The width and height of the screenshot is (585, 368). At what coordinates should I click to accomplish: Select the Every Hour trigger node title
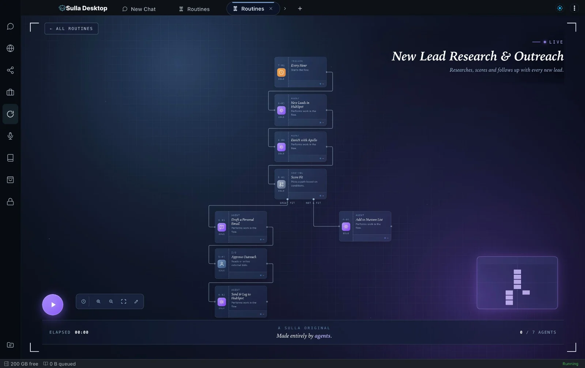point(299,65)
